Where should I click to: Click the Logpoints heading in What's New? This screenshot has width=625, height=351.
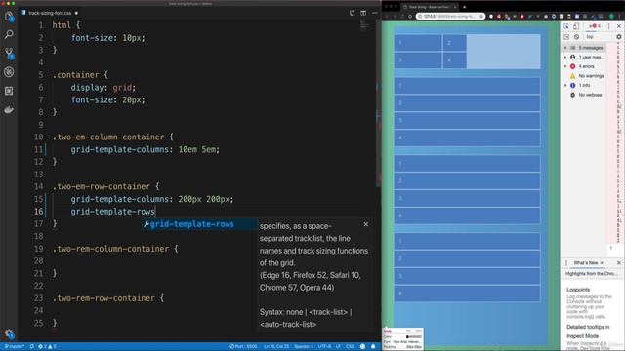click(578, 290)
